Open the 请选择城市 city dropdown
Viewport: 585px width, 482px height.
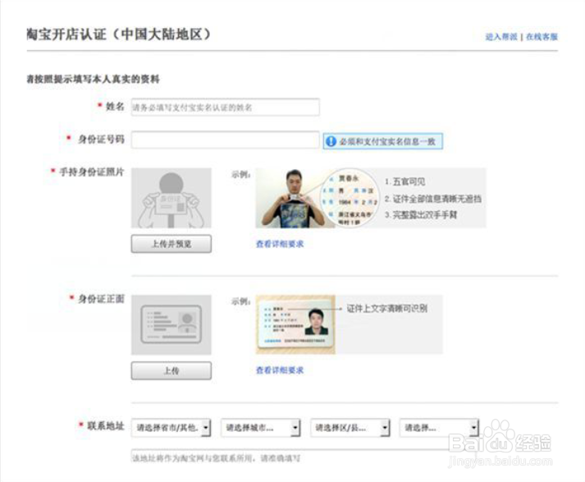pos(260,428)
